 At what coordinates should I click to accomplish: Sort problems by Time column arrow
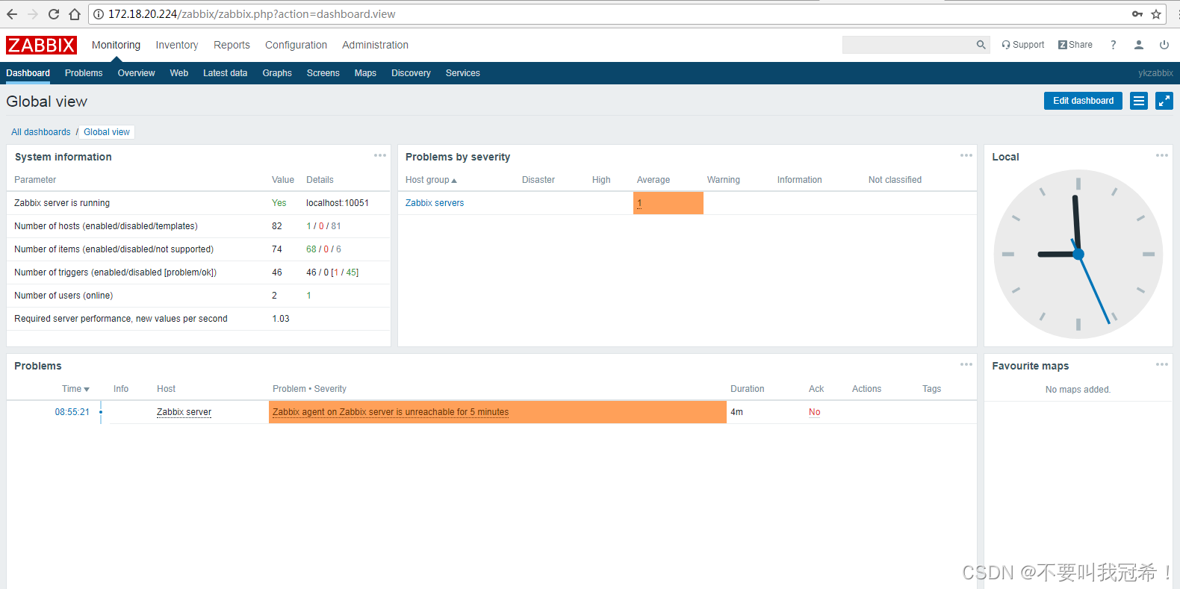coord(75,389)
